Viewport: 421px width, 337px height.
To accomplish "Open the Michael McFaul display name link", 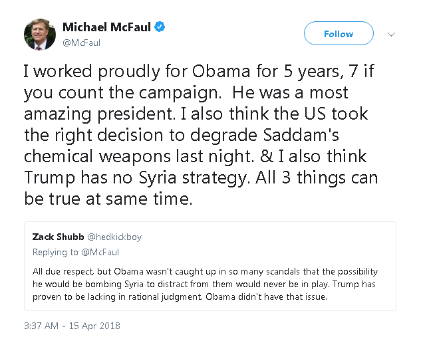I will [x=106, y=27].
